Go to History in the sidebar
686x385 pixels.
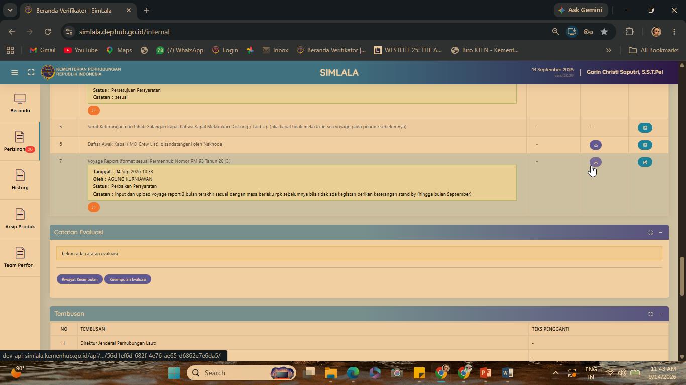(20, 180)
